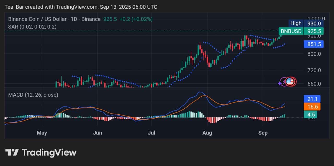Click the High 930.0 price label badge
The width and height of the screenshot is (334, 166).
pos(306,23)
